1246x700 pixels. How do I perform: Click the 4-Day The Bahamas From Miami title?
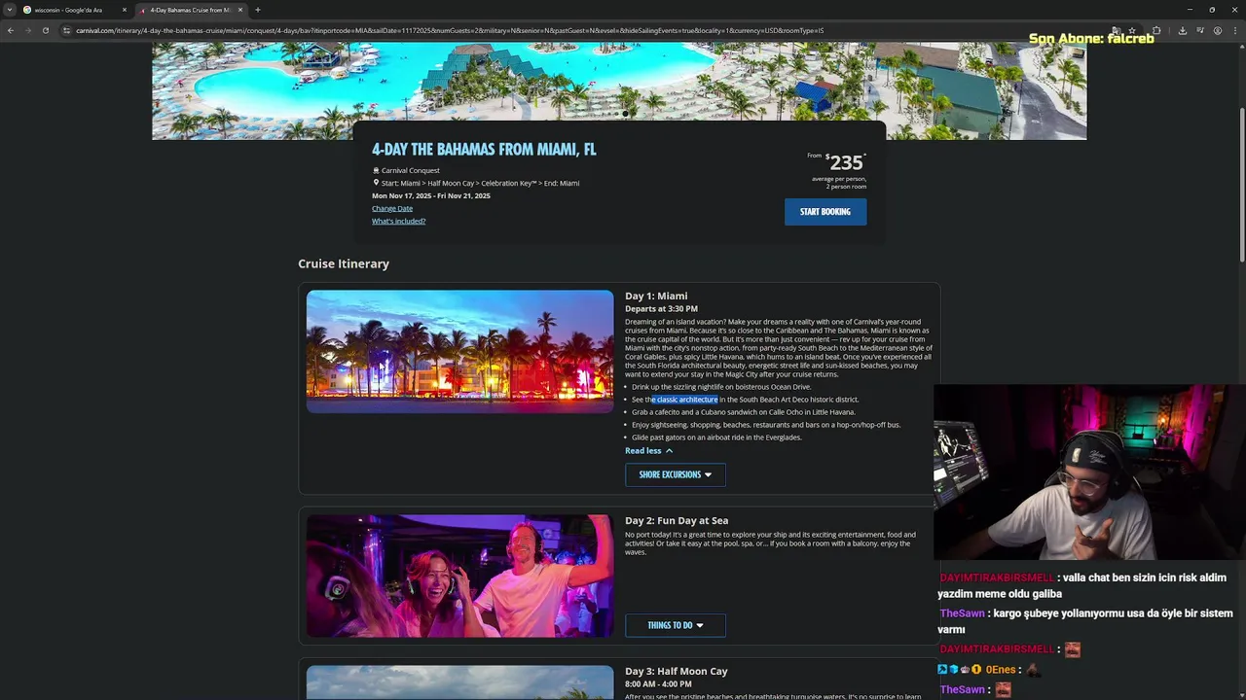484,149
